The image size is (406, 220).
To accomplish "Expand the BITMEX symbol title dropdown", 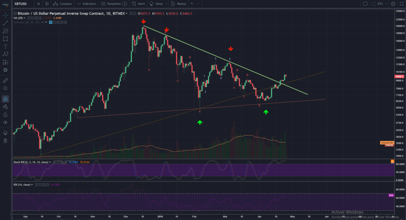I will (x=126, y=13).
